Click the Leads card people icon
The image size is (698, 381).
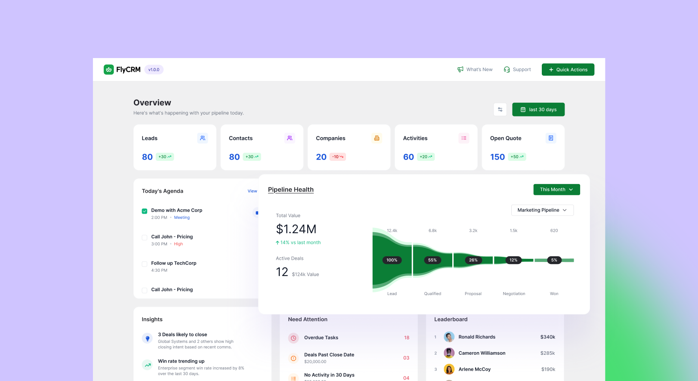coord(203,138)
